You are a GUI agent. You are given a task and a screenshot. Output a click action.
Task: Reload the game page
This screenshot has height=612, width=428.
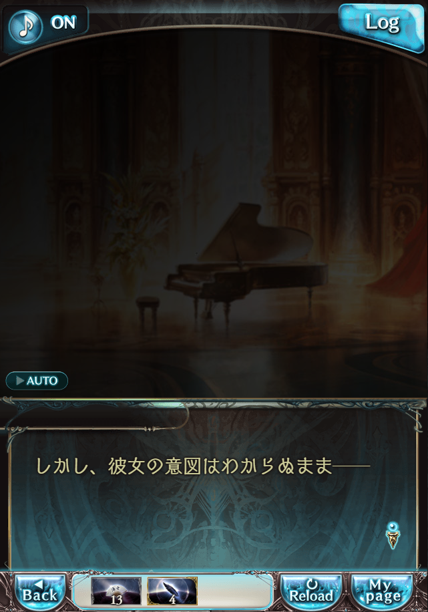[x=311, y=591]
